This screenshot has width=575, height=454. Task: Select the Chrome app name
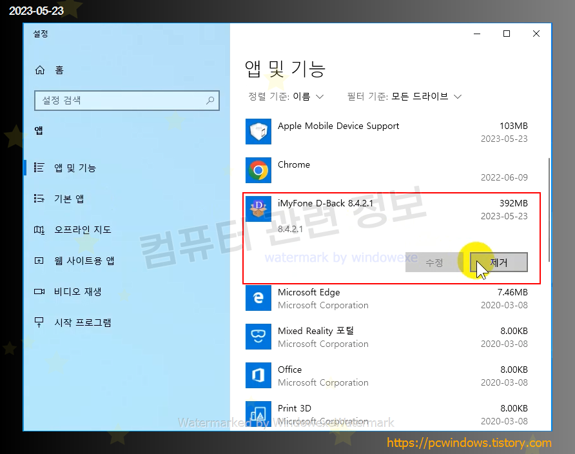(294, 164)
